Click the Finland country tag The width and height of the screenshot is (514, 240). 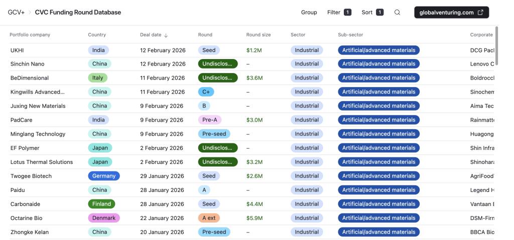point(101,204)
